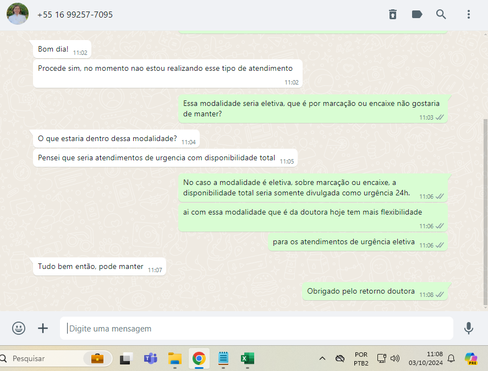The height and width of the screenshot is (371, 488).
Task: Open Excel from the taskbar
Action: [x=247, y=358]
